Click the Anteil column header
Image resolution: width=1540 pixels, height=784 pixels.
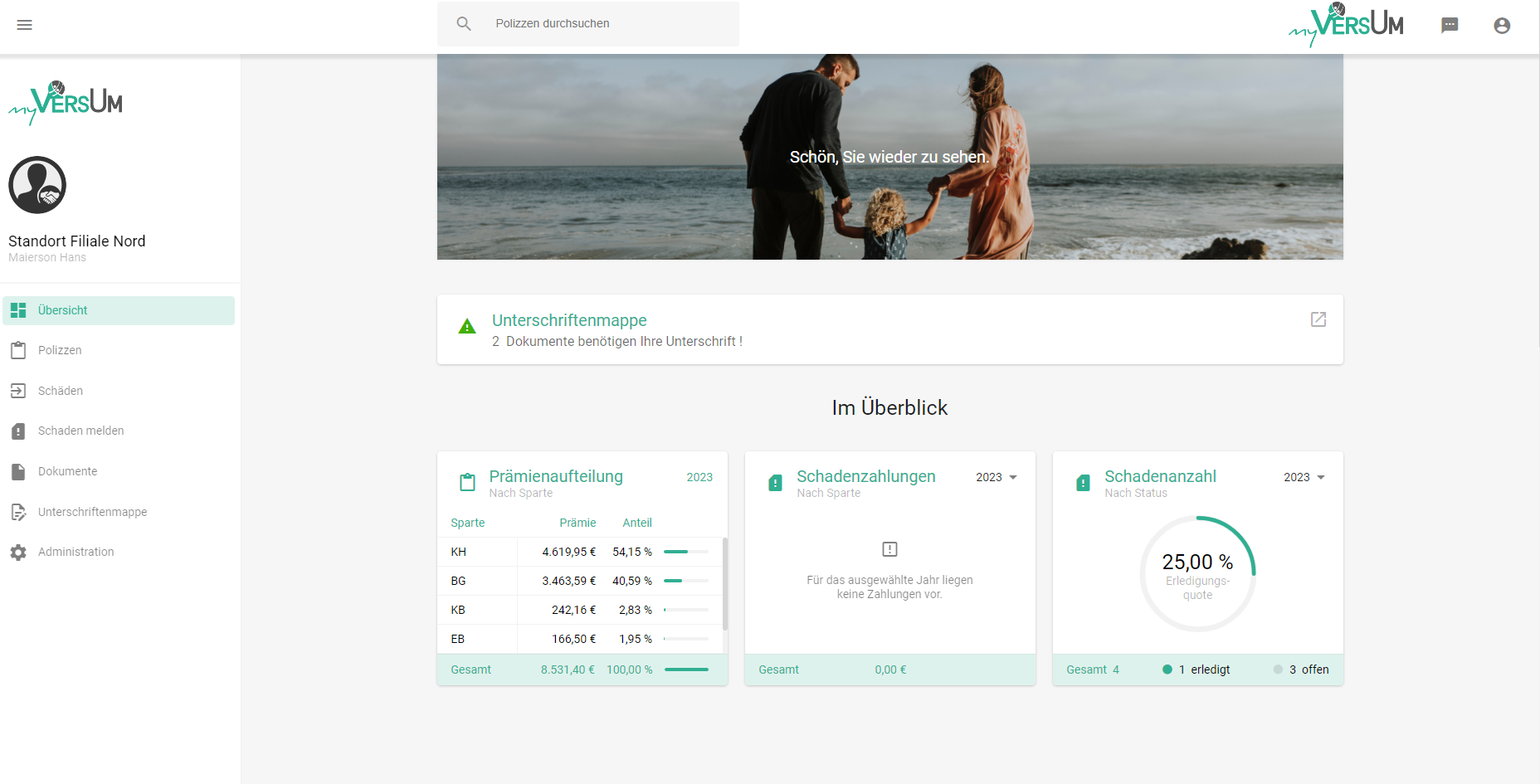pos(637,523)
